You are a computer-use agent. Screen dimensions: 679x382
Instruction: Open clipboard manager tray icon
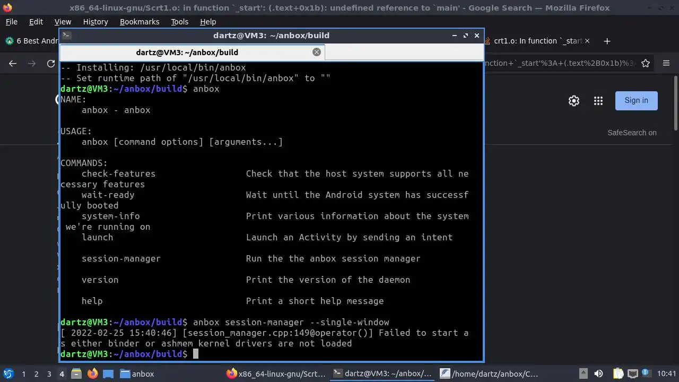[x=619, y=374]
